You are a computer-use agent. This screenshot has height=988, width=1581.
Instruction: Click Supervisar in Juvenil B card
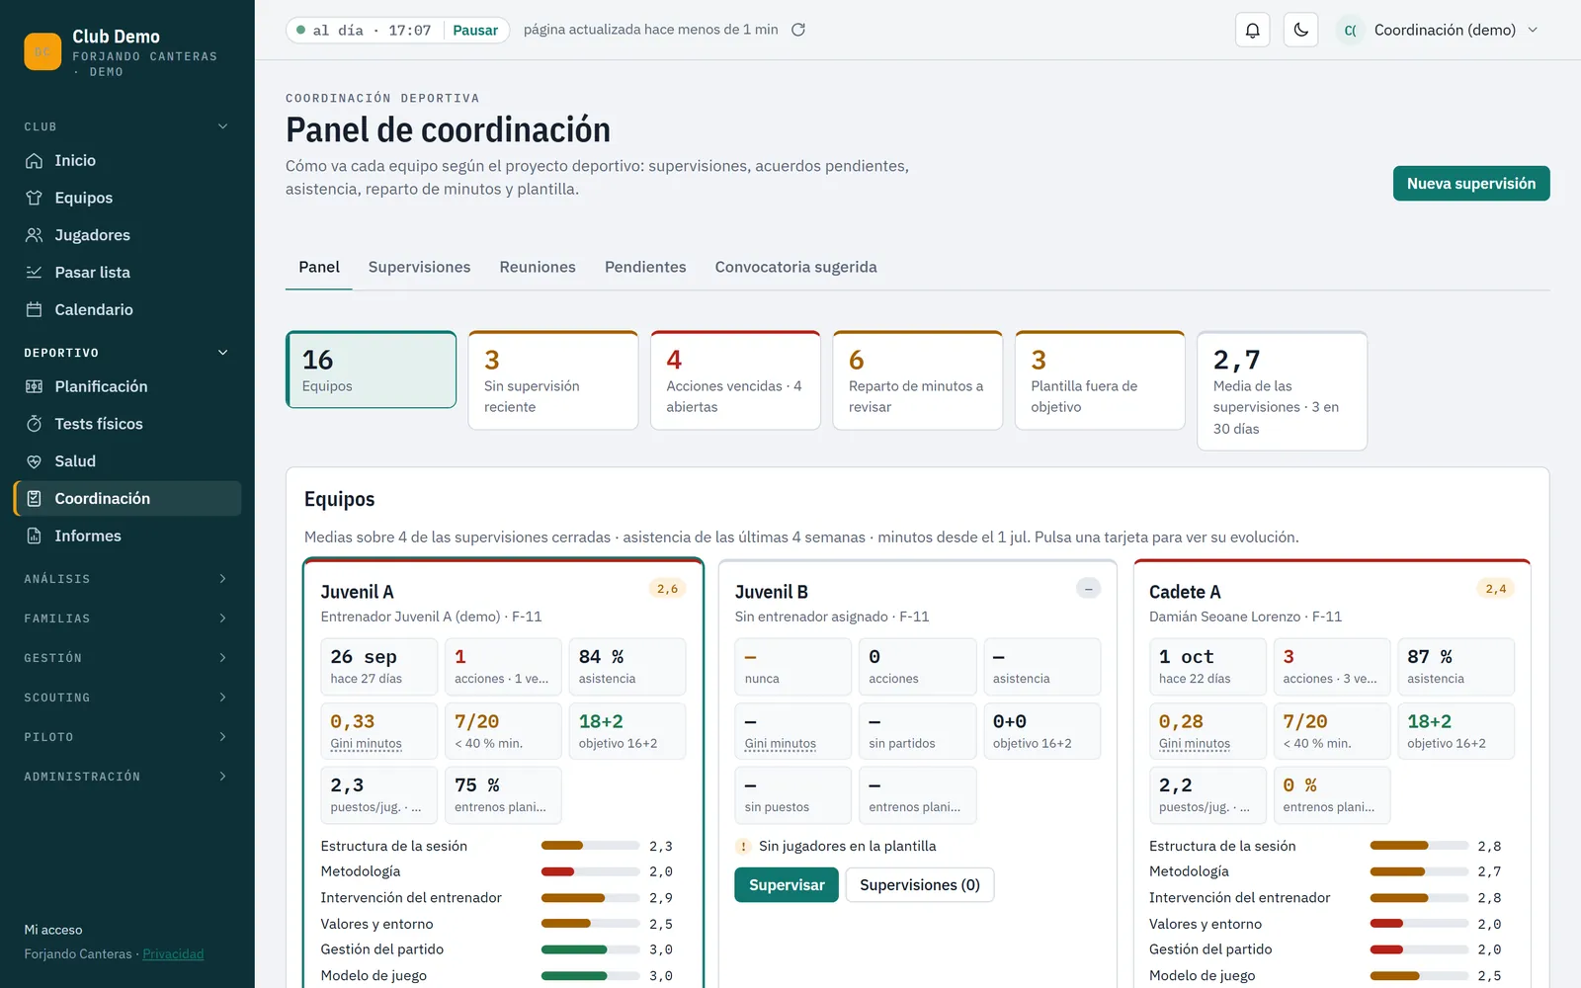787,885
